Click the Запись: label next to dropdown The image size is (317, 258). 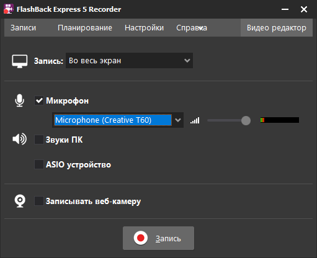coord(48,61)
